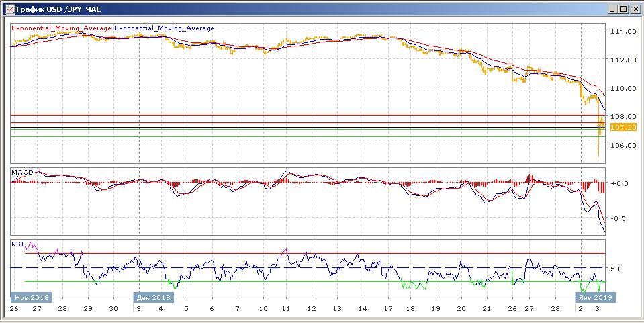
Task: Minimize the USD/JPY chart window
Action: point(612,9)
